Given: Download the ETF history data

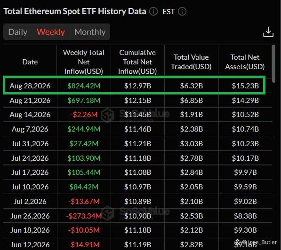Looking at the screenshot, I should (268, 32).
